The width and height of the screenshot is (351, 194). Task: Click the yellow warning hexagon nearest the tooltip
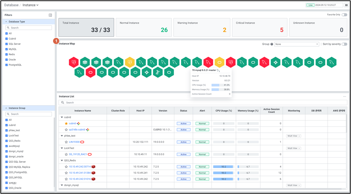tap(219, 62)
